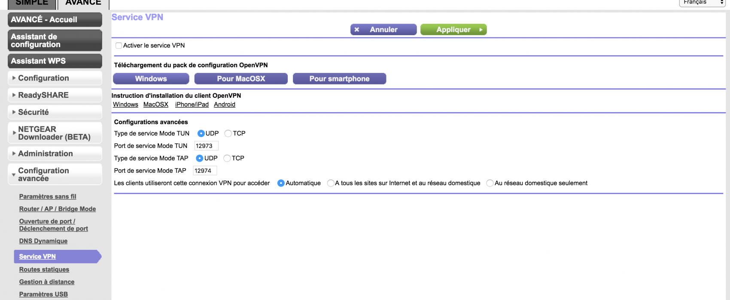This screenshot has height=300, width=730.
Task: Collapse the Configuration avancée section
Action: [x=55, y=174]
